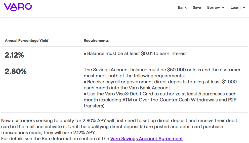Click the Annual Percentage Yield column header
The image size is (249, 143).
click(26, 41)
